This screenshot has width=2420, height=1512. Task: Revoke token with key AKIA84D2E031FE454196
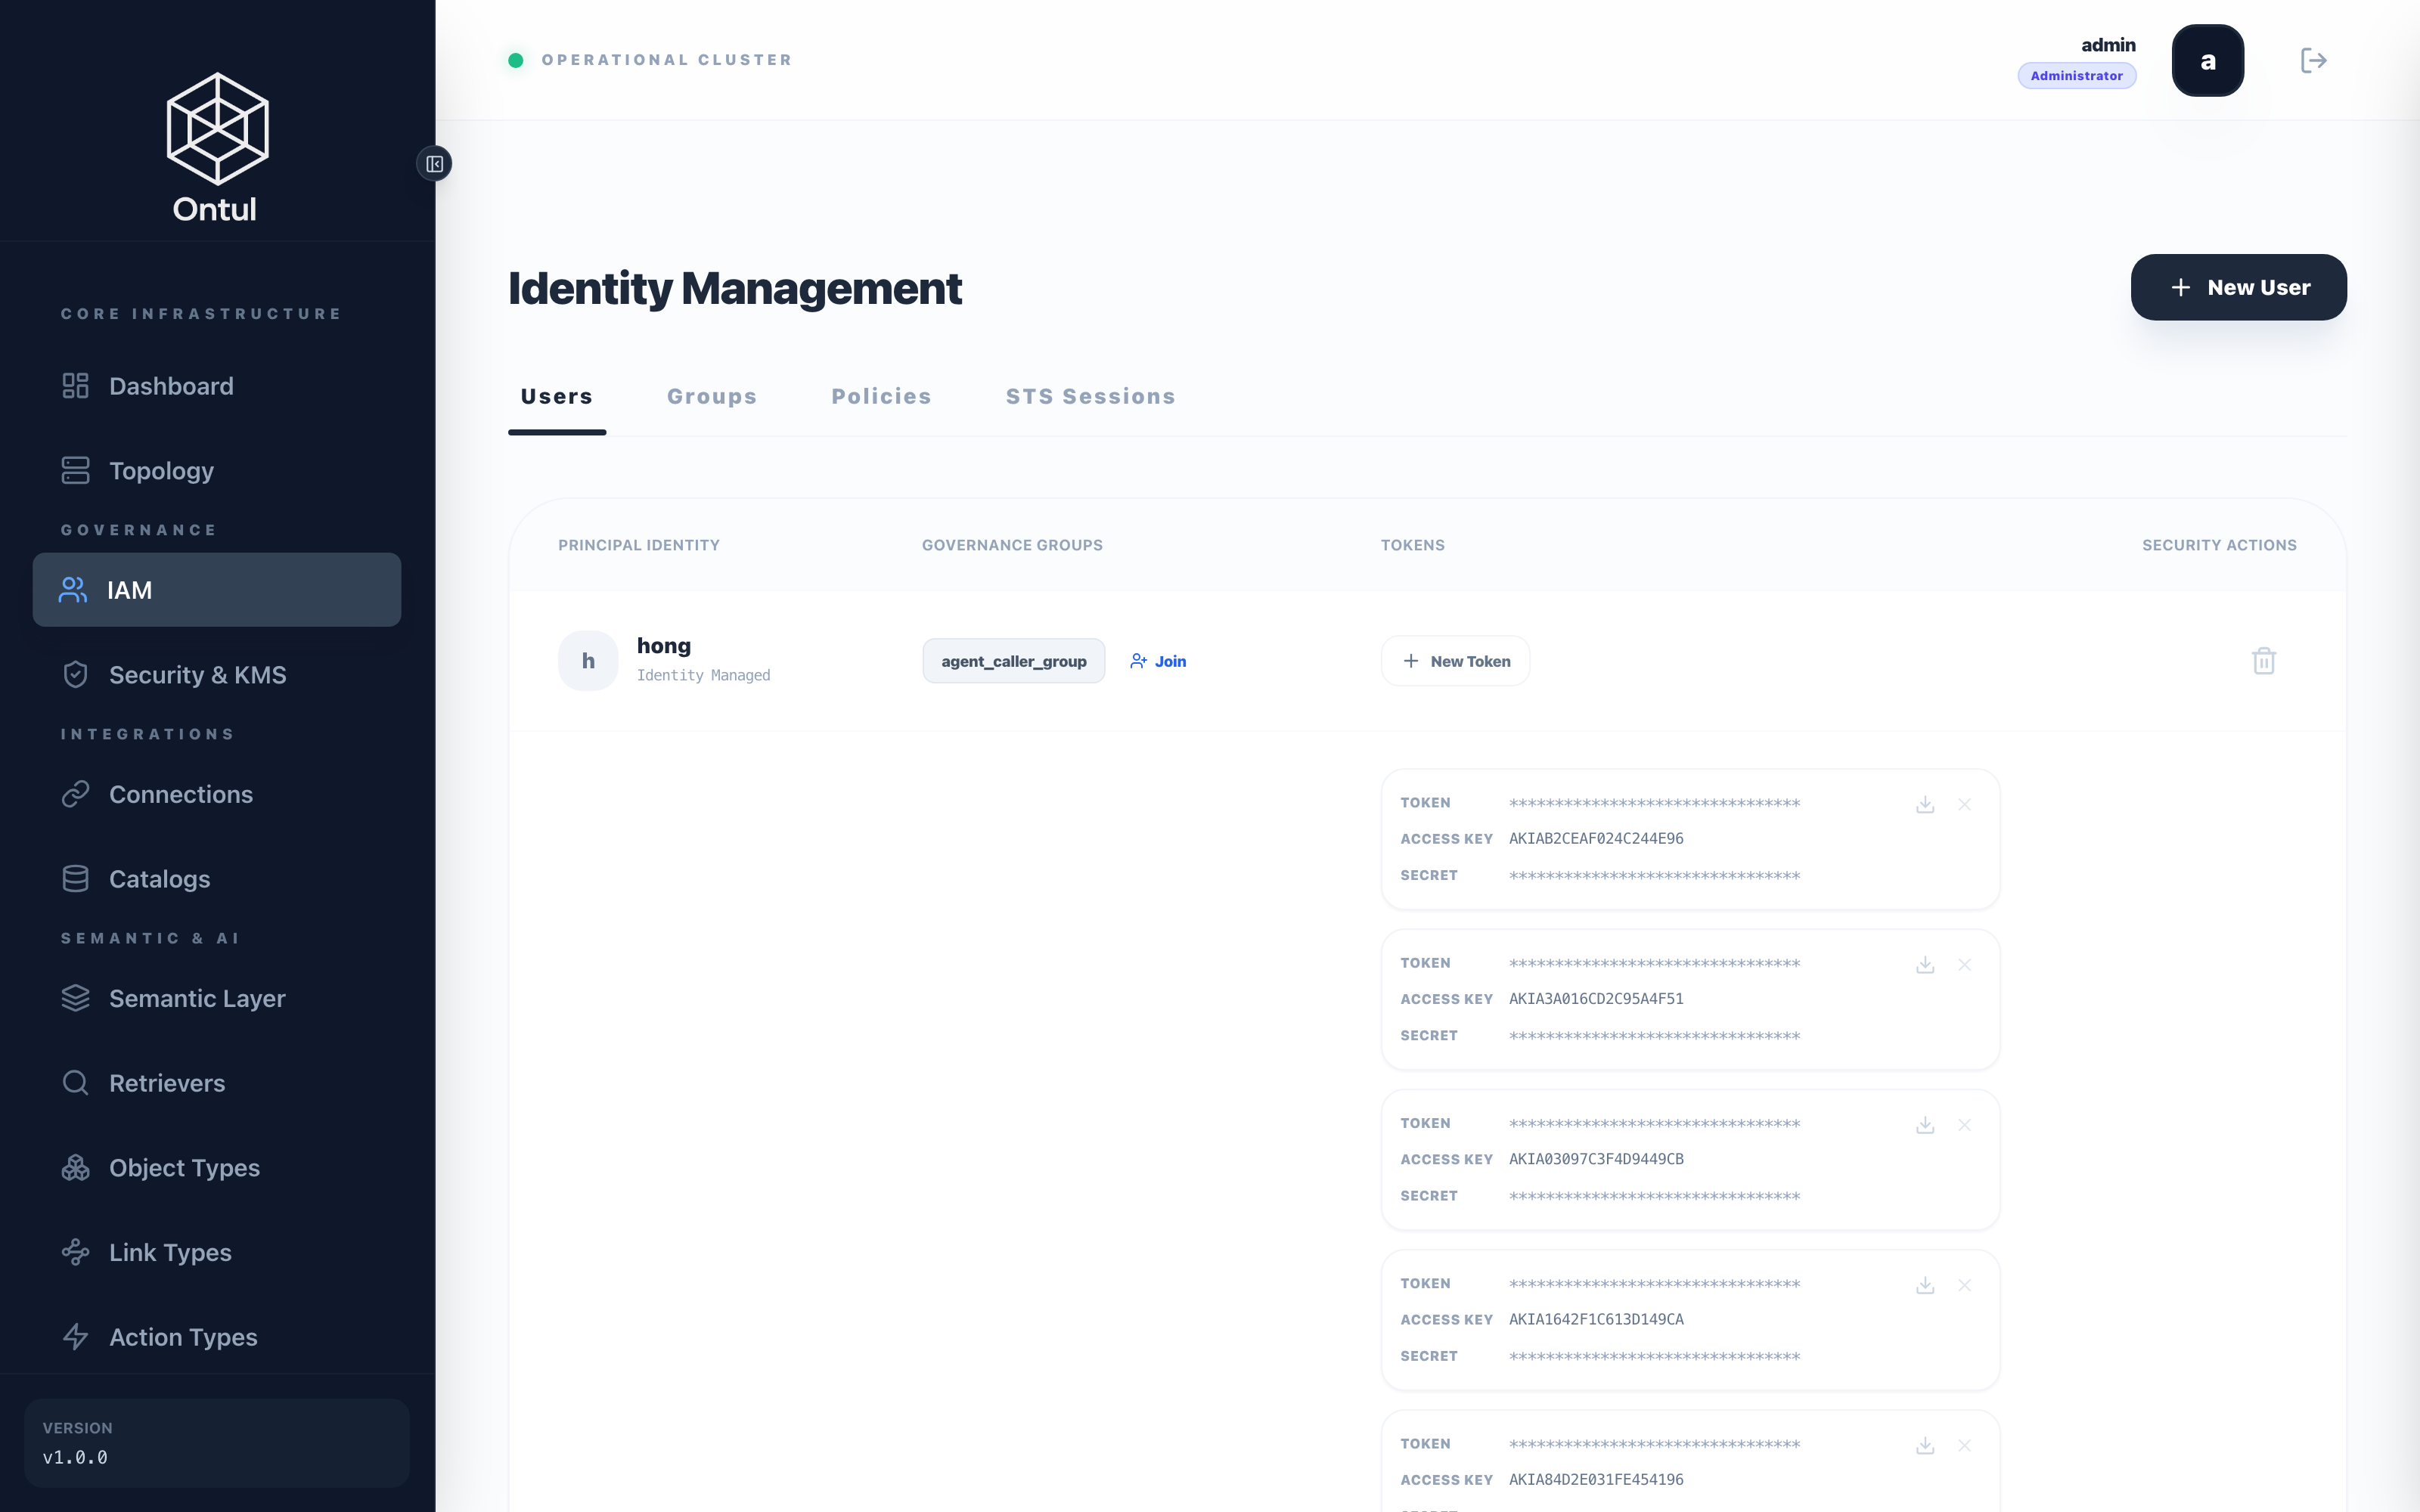(x=1964, y=1445)
